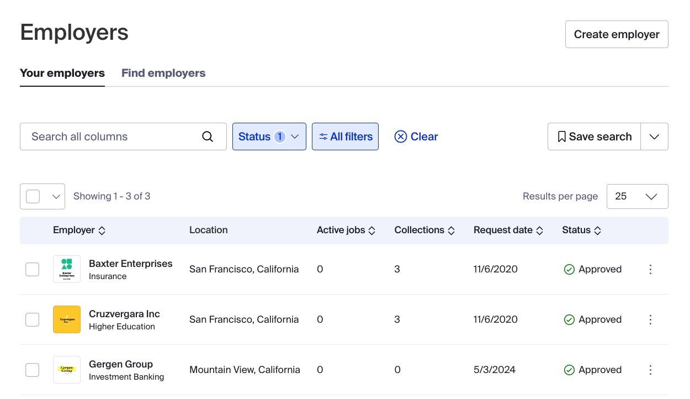Click Create employer button
The width and height of the screenshot is (690, 399).
pos(617,34)
